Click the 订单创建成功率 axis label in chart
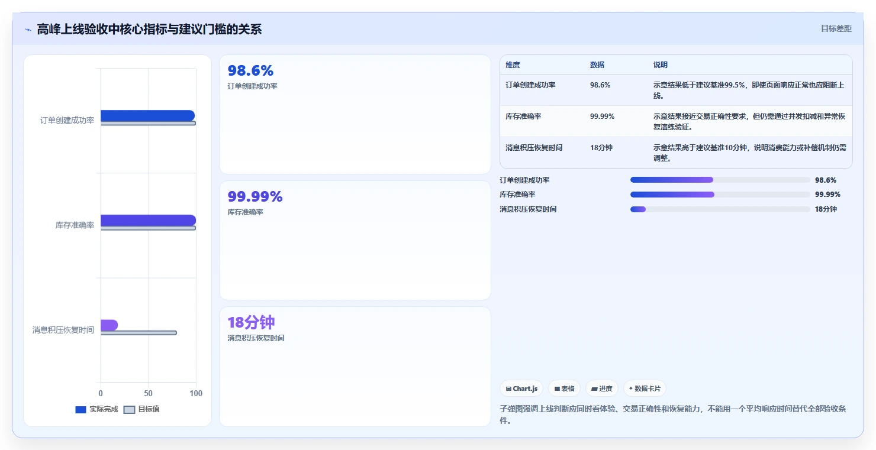Screen dimensions: 876x450 pyautogui.click(x=67, y=120)
